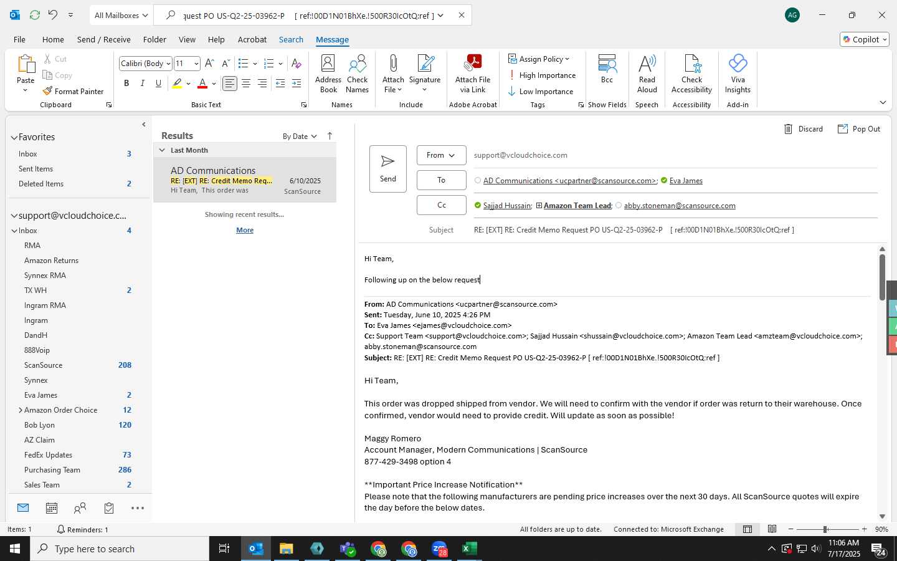
Task: Toggle Align Right paragraph alignment
Action: 262,84
